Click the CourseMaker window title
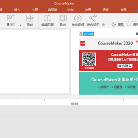Image resolution: width=138 pixels, height=138 pixels. point(64,3)
